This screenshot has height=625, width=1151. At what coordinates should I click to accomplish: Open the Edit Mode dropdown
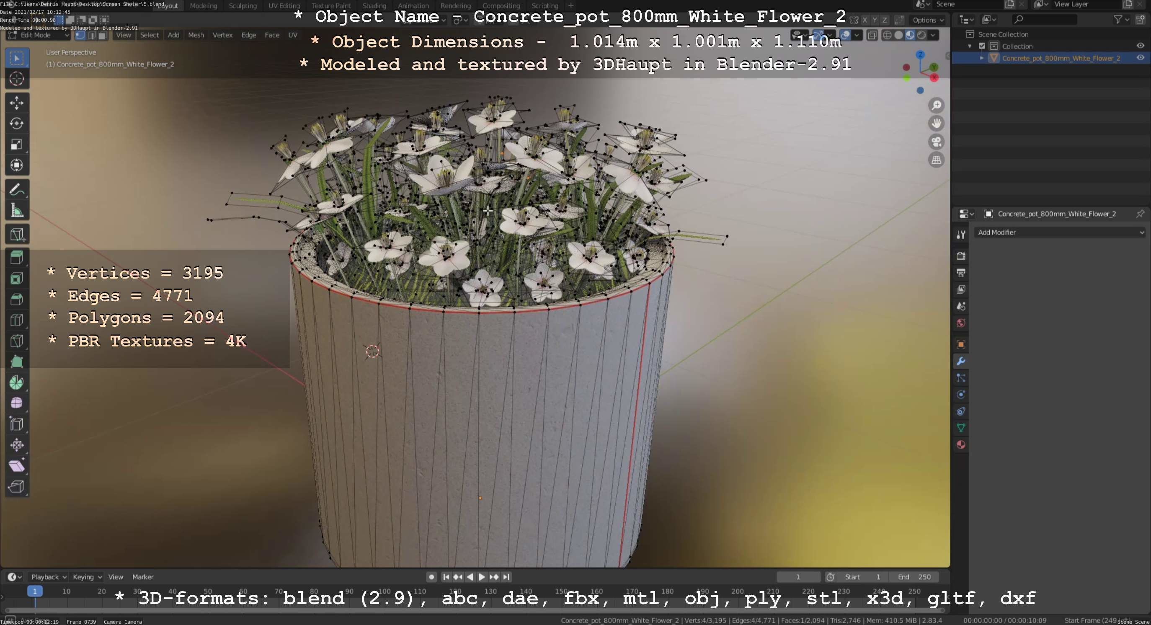click(38, 35)
